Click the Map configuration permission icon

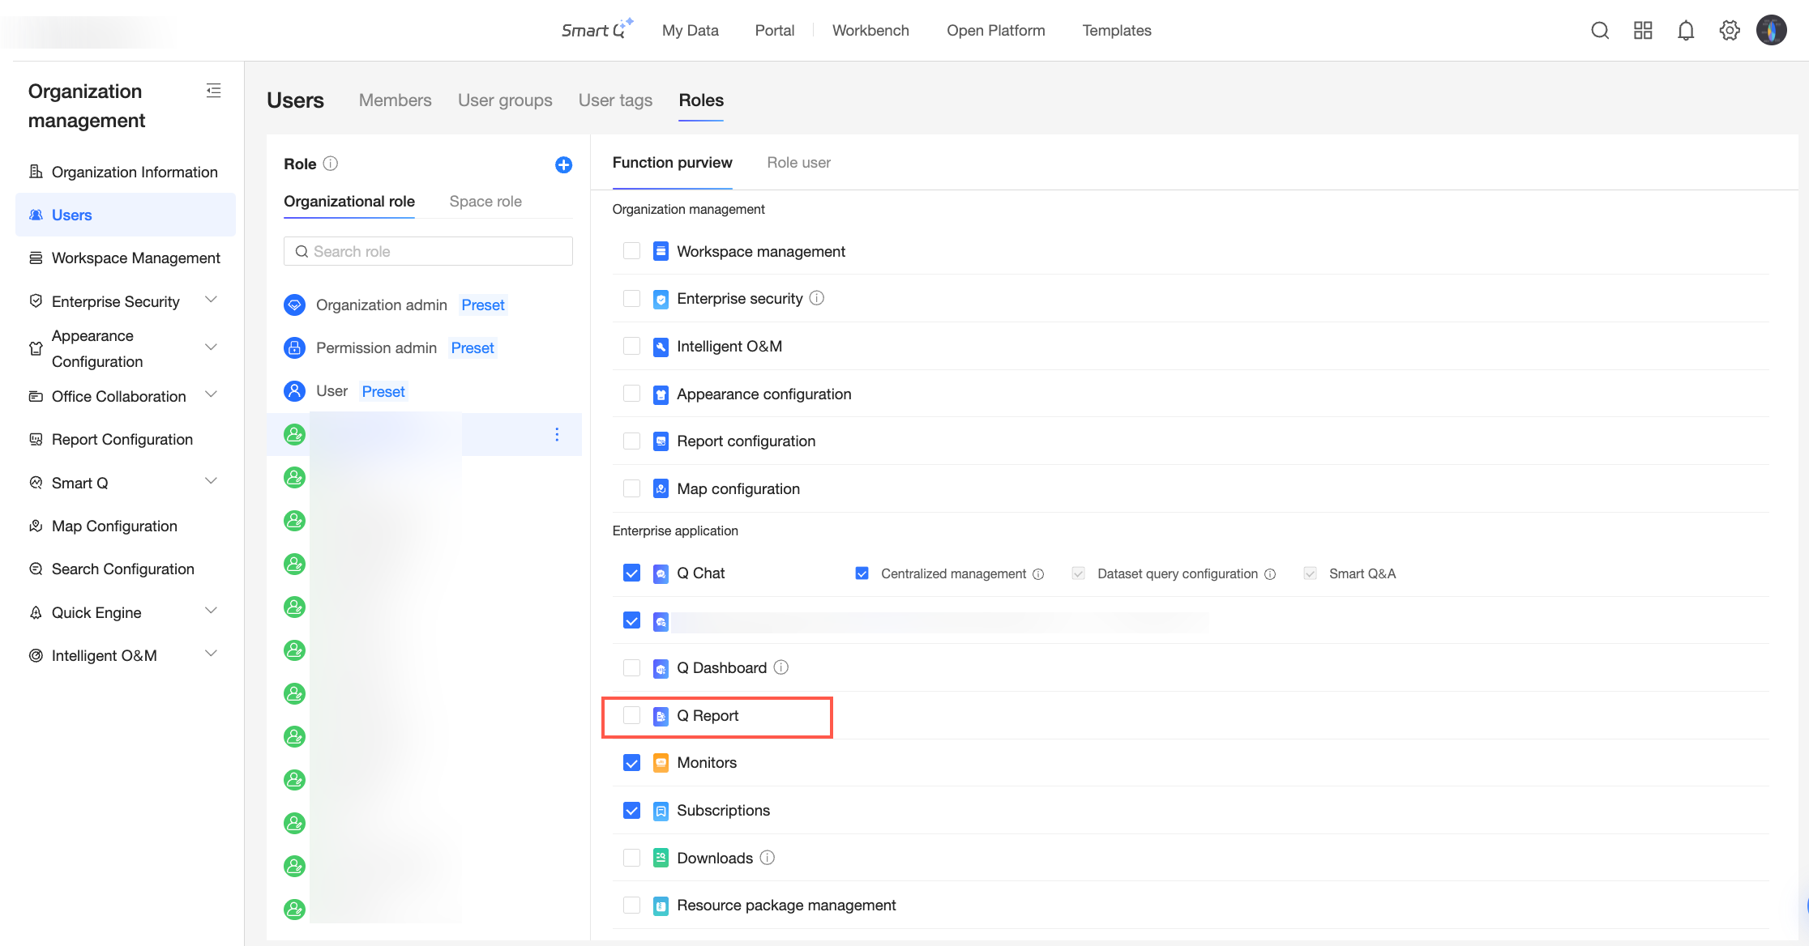(661, 489)
